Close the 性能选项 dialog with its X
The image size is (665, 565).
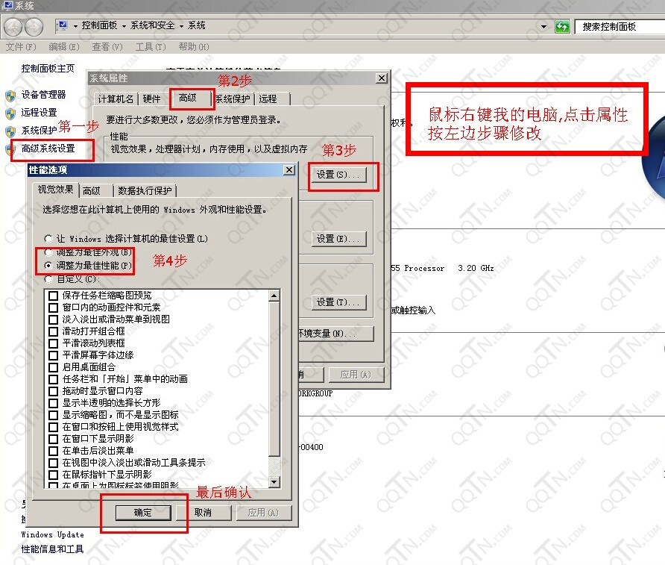289,170
